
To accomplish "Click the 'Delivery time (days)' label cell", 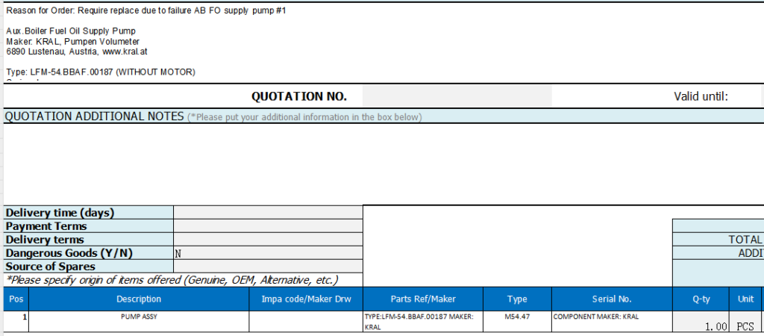I will (89, 213).
